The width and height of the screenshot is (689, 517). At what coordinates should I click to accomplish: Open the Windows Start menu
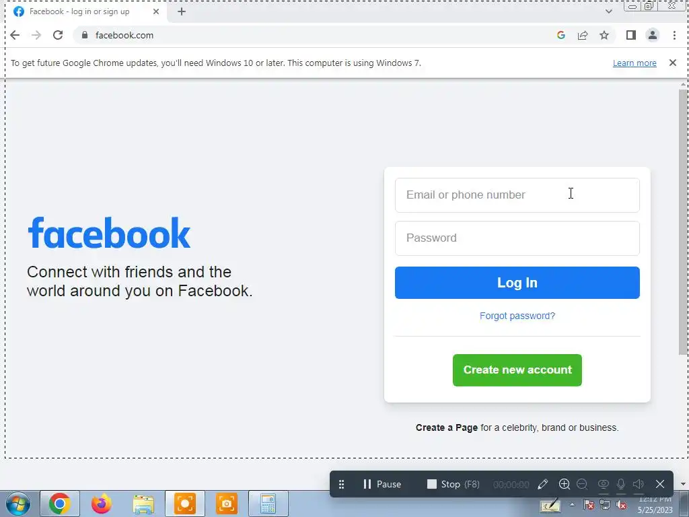pyautogui.click(x=18, y=504)
